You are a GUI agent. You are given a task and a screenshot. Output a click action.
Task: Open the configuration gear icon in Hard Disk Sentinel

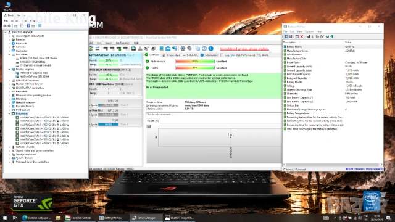(183, 48)
